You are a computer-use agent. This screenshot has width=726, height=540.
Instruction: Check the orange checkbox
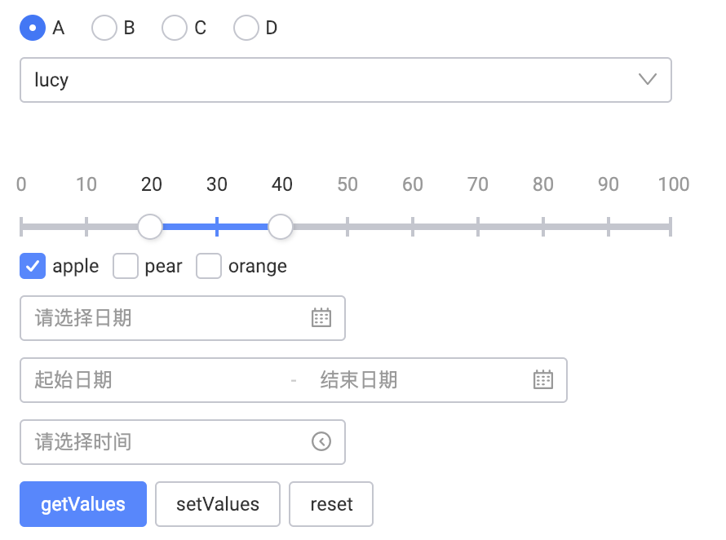coord(208,266)
